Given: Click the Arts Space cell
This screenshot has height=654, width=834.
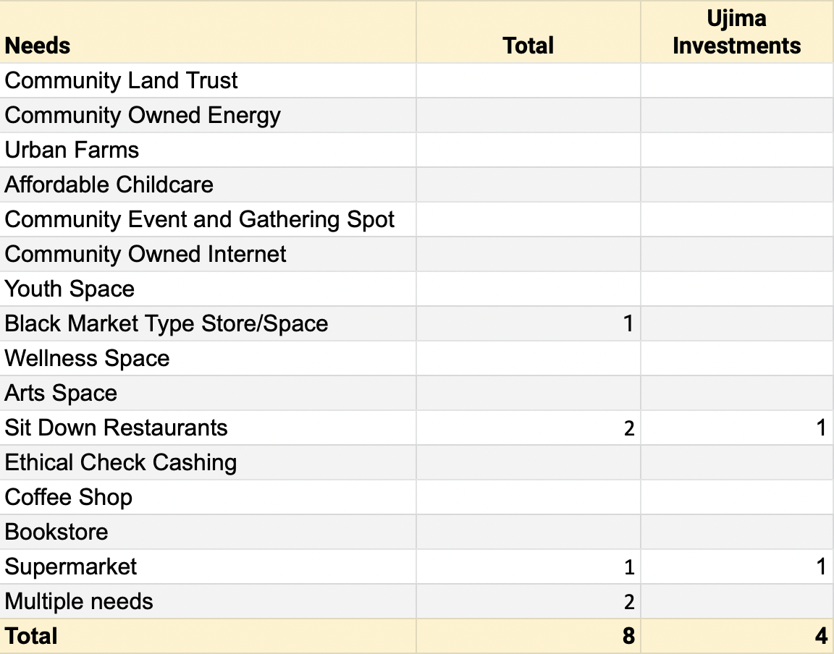Looking at the screenshot, I should click(61, 393).
